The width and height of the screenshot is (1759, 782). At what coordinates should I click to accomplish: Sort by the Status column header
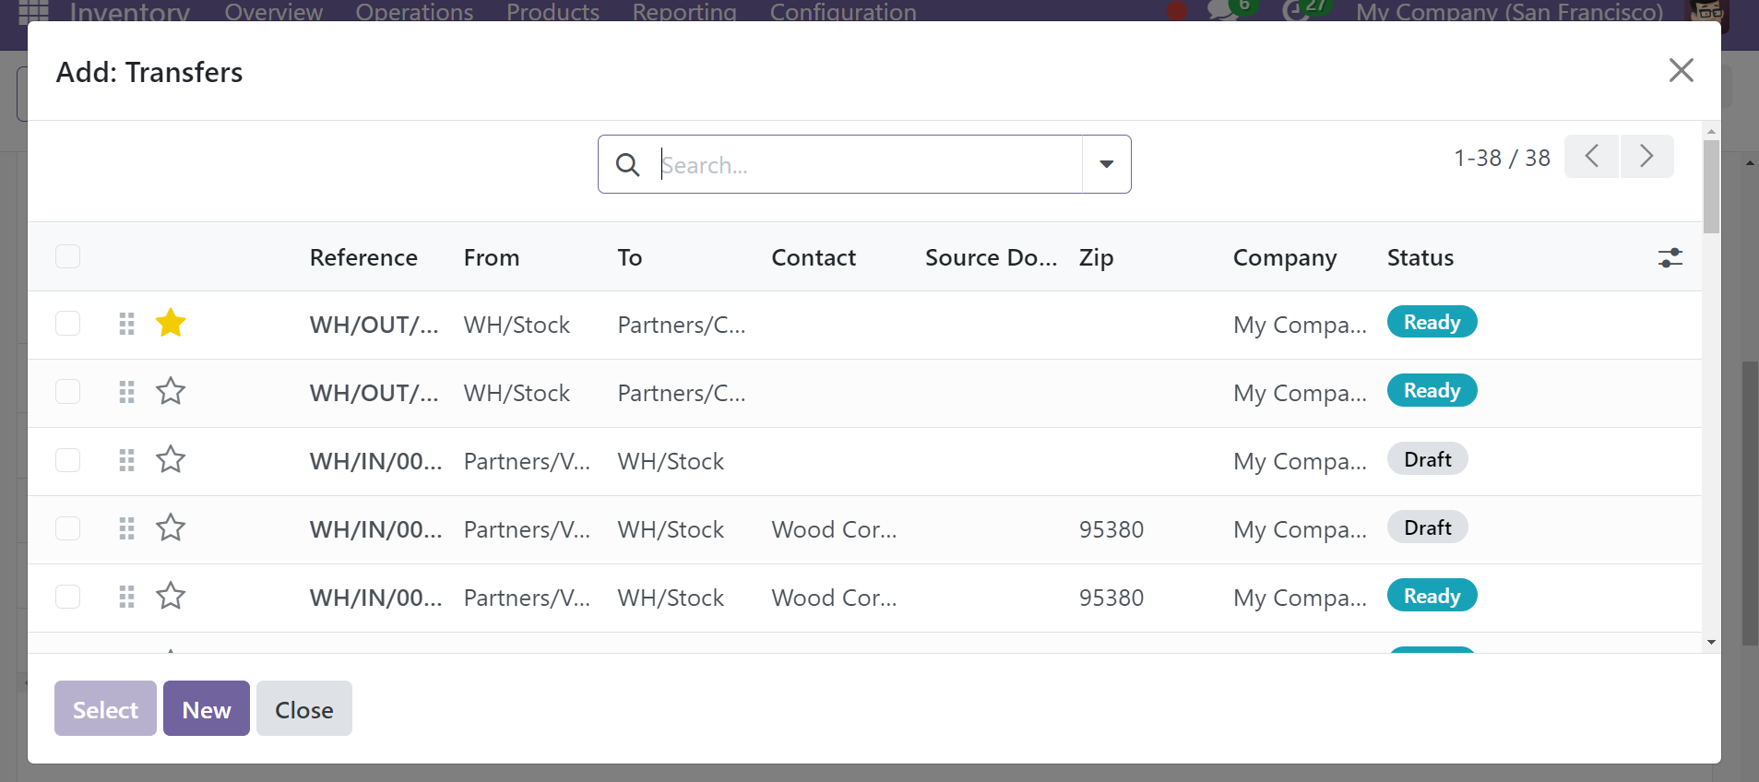point(1420,257)
